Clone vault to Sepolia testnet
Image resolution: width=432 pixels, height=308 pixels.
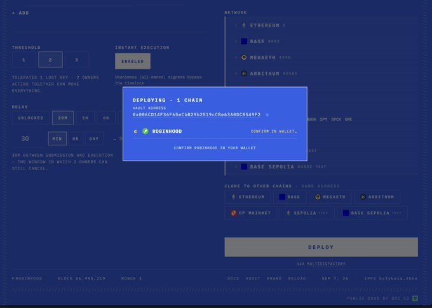(x=307, y=213)
